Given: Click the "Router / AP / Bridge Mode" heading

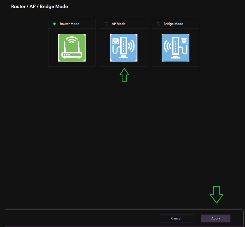Looking at the screenshot, I should click(x=39, y=7).
